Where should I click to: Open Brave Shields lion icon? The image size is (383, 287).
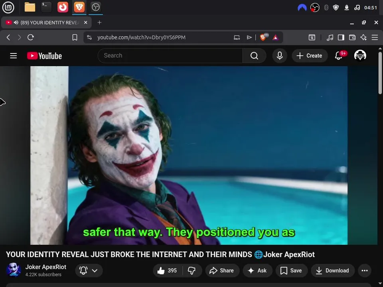click(263, 37)
